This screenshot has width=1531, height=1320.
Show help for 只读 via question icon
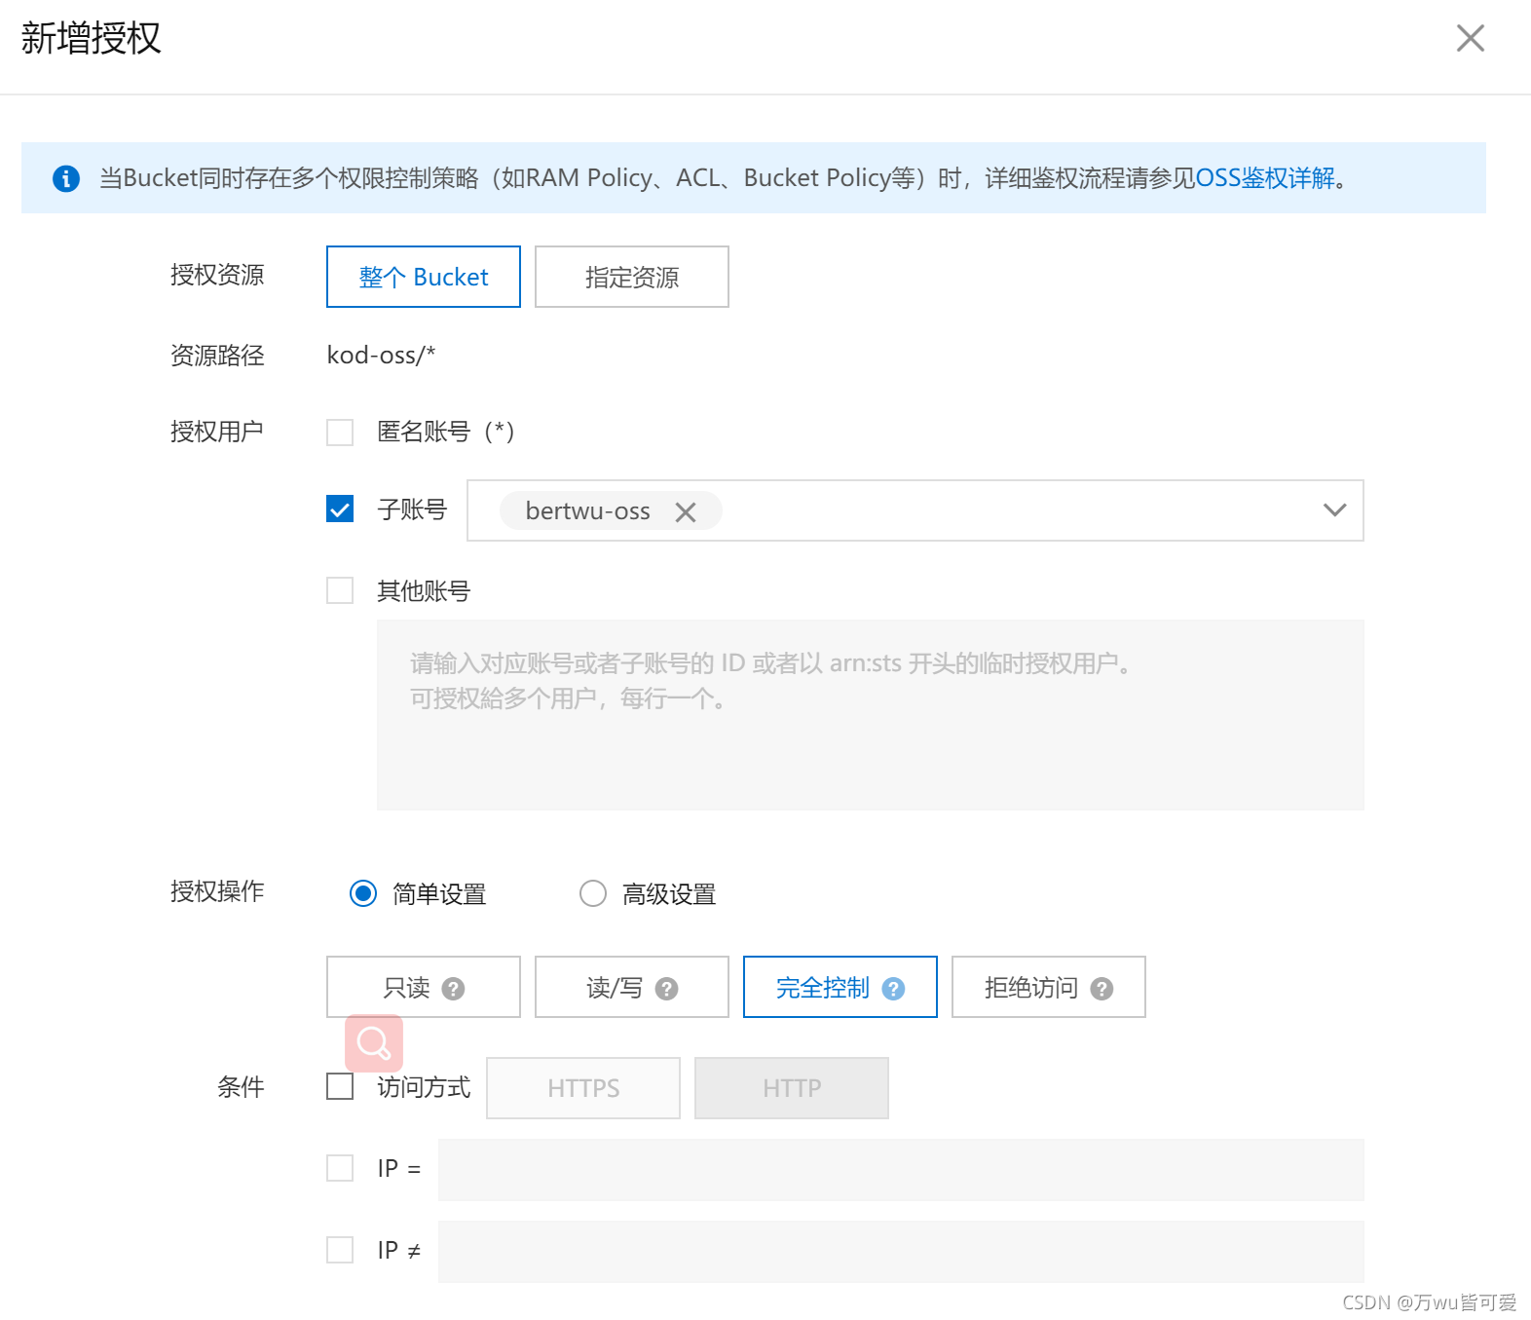(x=453, y=989)
